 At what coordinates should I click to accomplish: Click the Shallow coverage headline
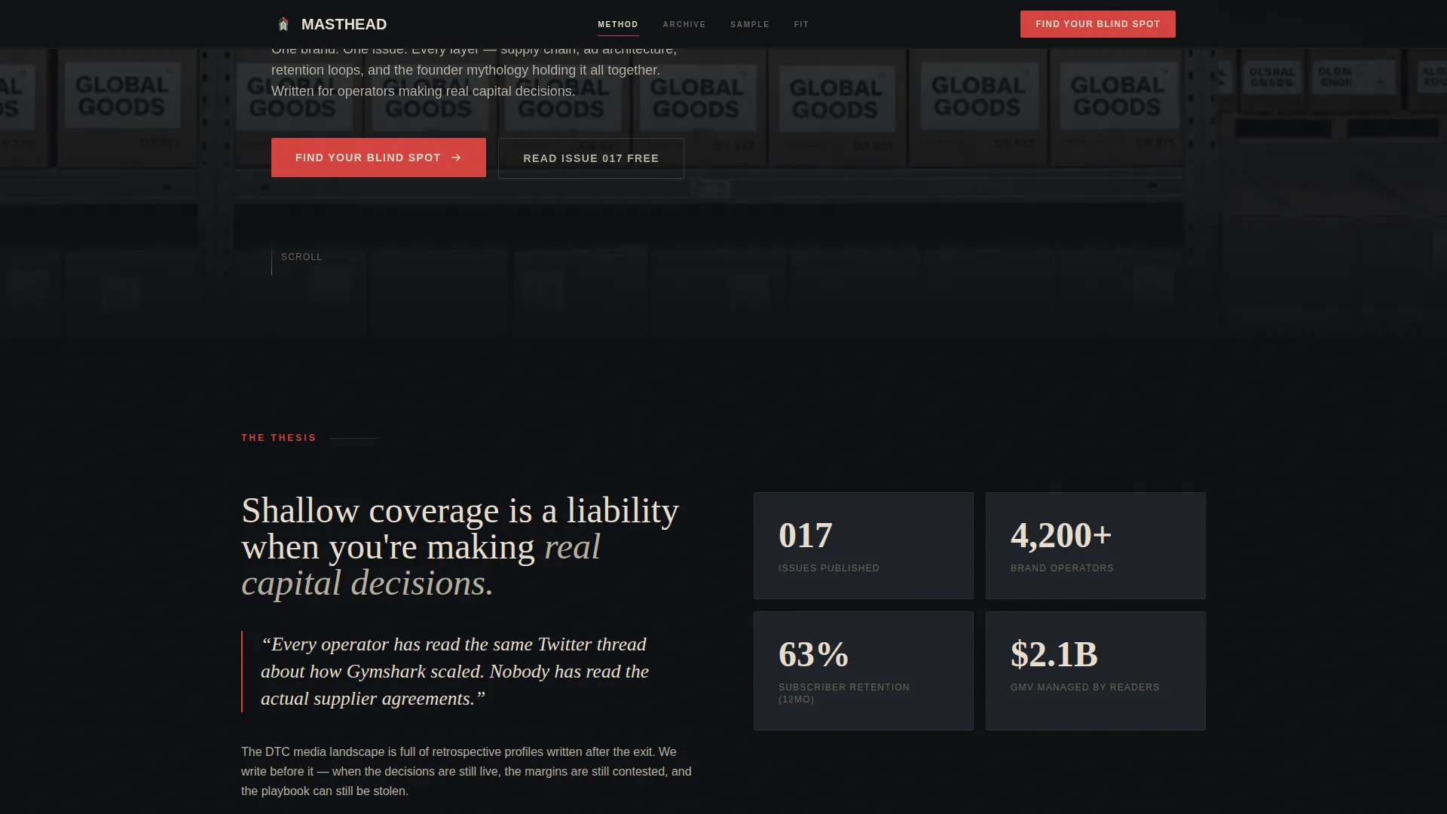(x=460, y=546)
